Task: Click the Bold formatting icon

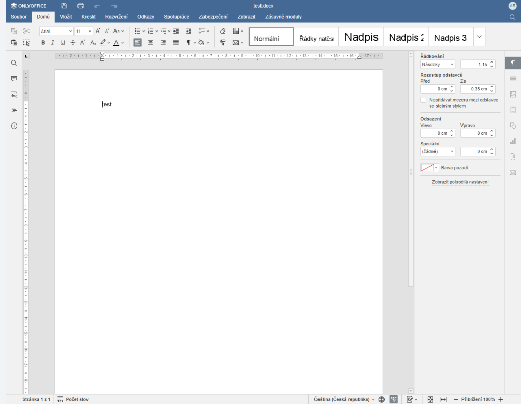Action: pyautogui.click(x=43, y=43)
